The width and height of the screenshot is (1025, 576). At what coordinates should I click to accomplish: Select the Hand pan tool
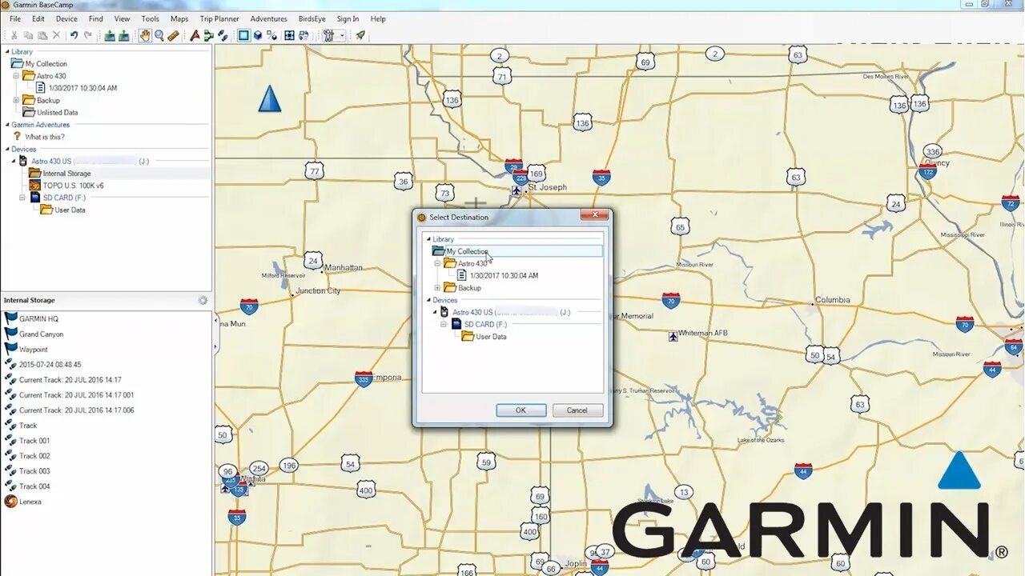(145, 35)
